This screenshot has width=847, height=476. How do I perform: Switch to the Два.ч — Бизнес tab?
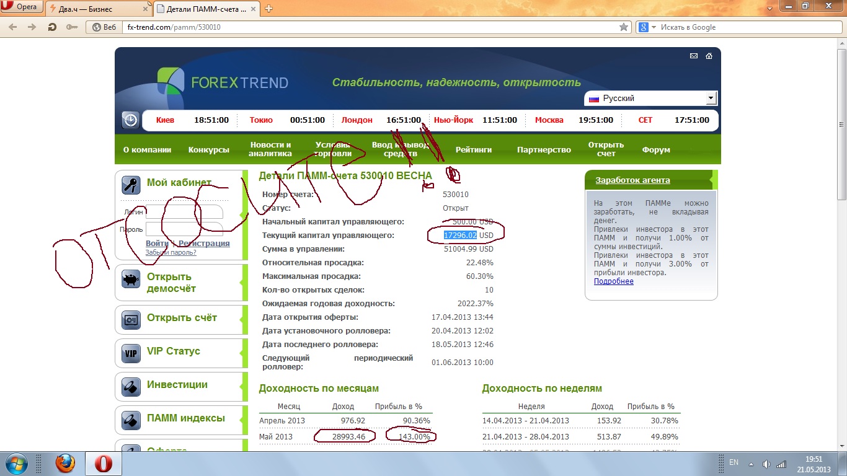[99, 9]
